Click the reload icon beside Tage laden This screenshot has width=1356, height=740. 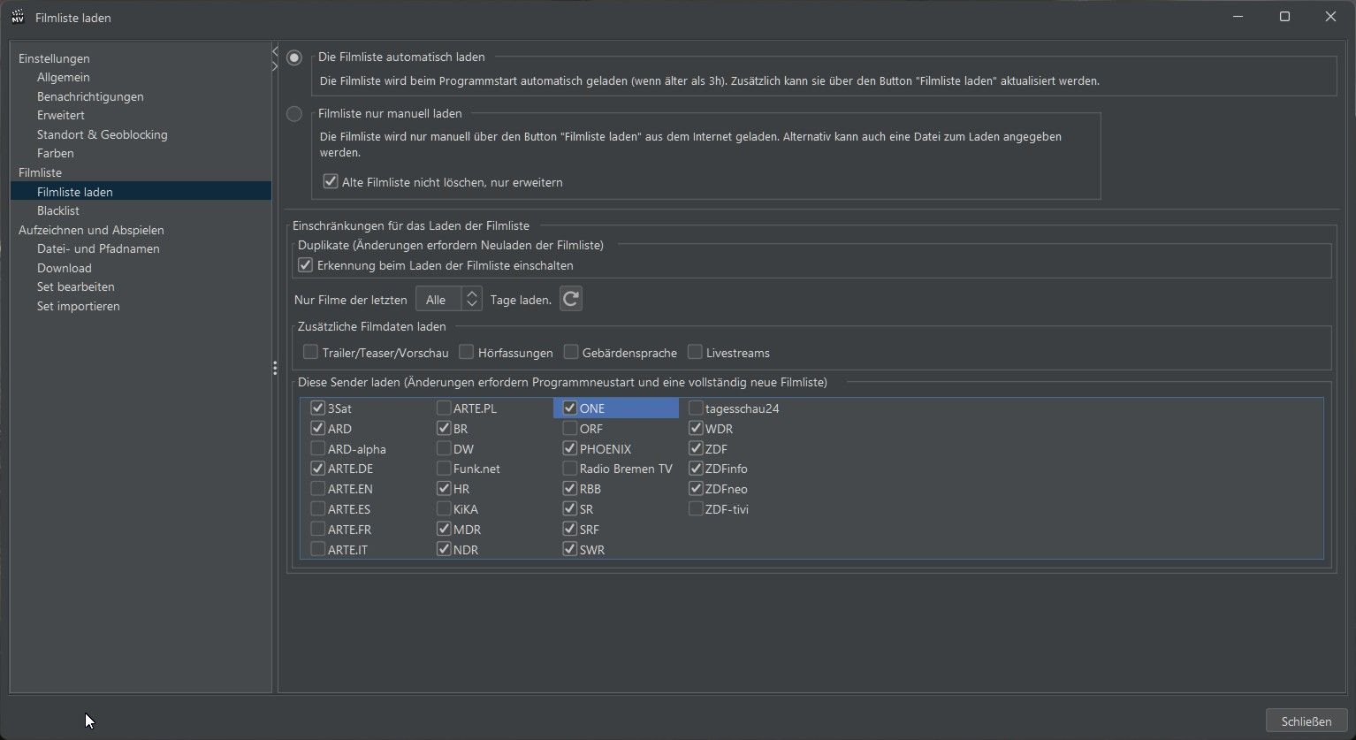click(x=571, y=300)
